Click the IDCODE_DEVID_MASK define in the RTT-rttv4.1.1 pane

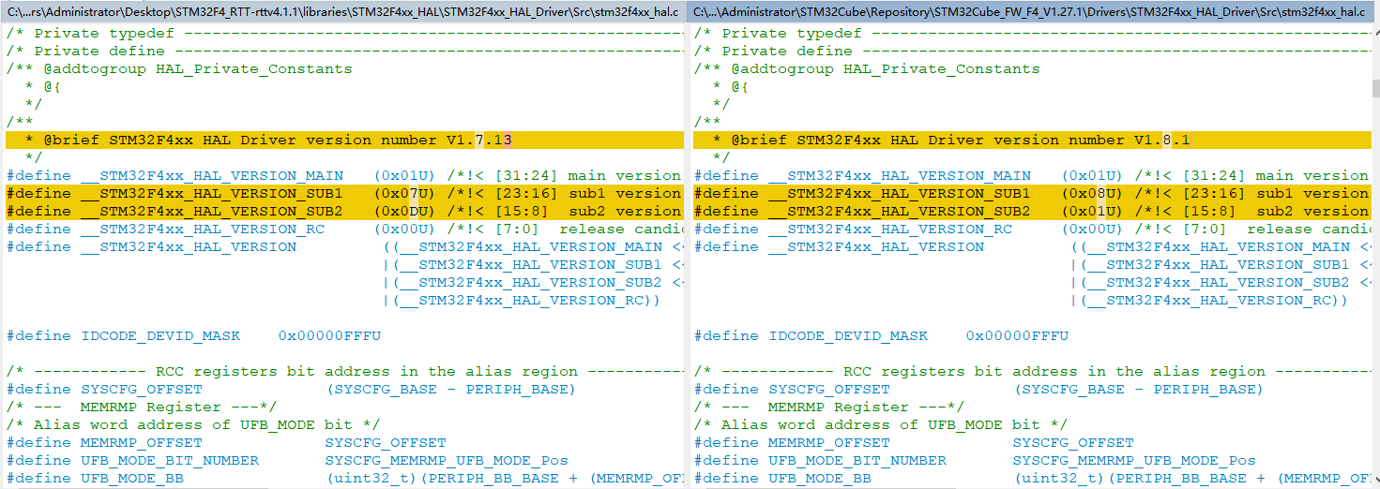(x=193, y=336)
